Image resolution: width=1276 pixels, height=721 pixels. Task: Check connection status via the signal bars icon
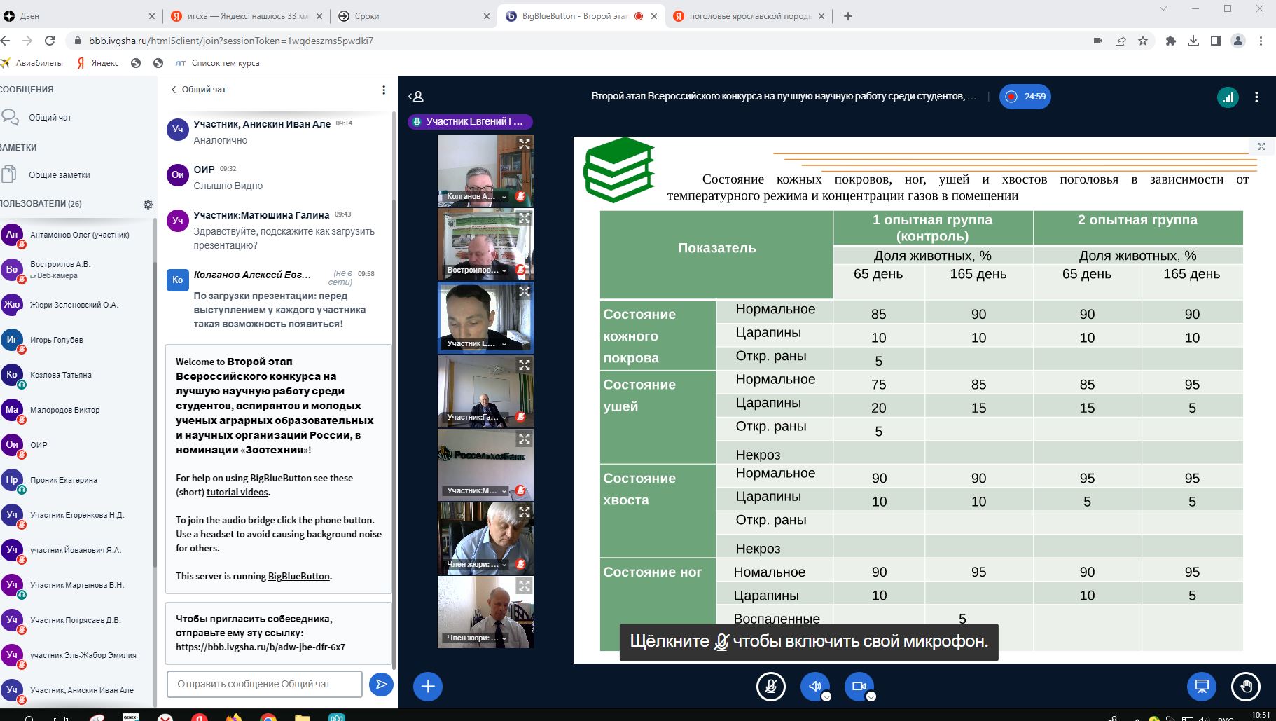(x=1228, y=97)
